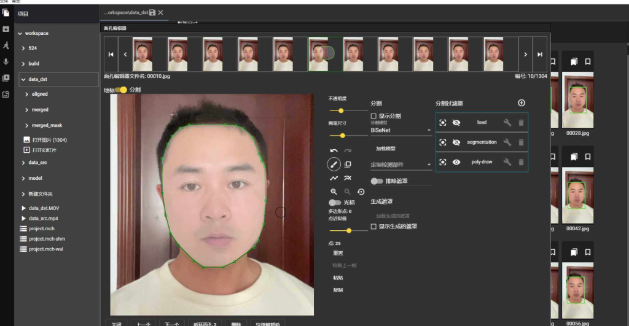Viewport: 629px width, 326px height.
Task: Toggle visibility of segmentation filter
Action: (456, 142)
